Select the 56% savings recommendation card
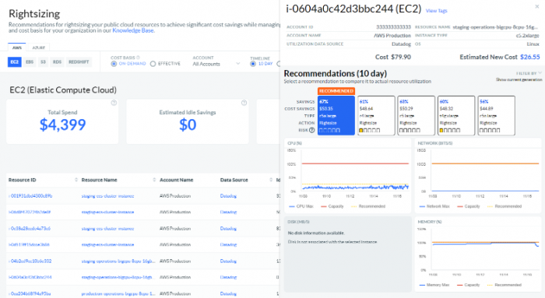 [497, 115]
